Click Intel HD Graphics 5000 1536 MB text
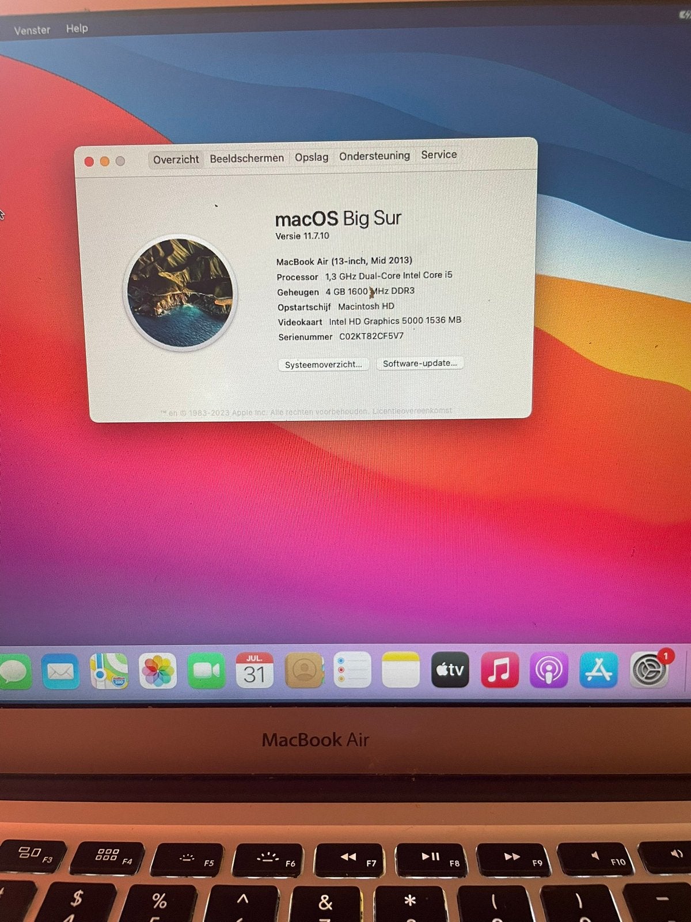This screenshot has width=691, height=922. pos(395,321)
